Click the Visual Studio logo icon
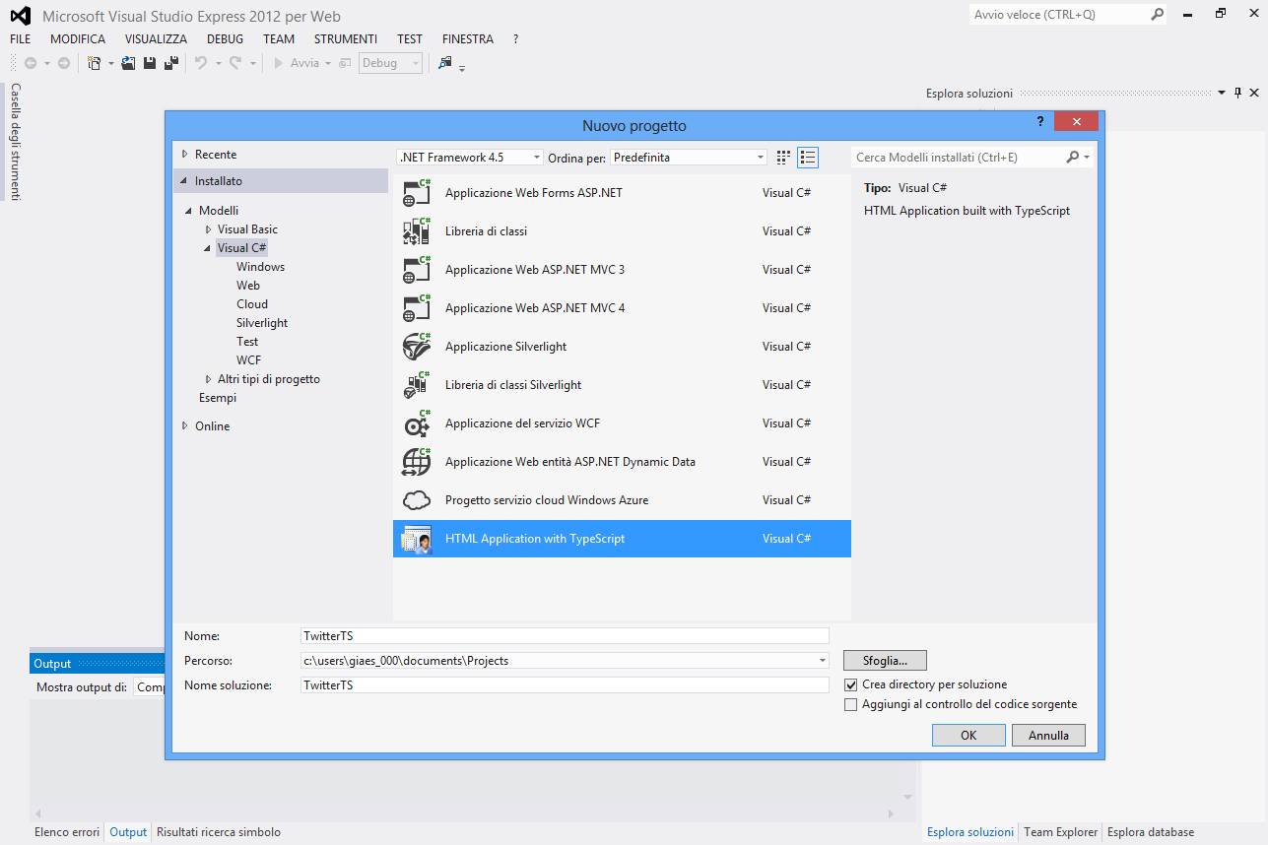 click(20, 16)
